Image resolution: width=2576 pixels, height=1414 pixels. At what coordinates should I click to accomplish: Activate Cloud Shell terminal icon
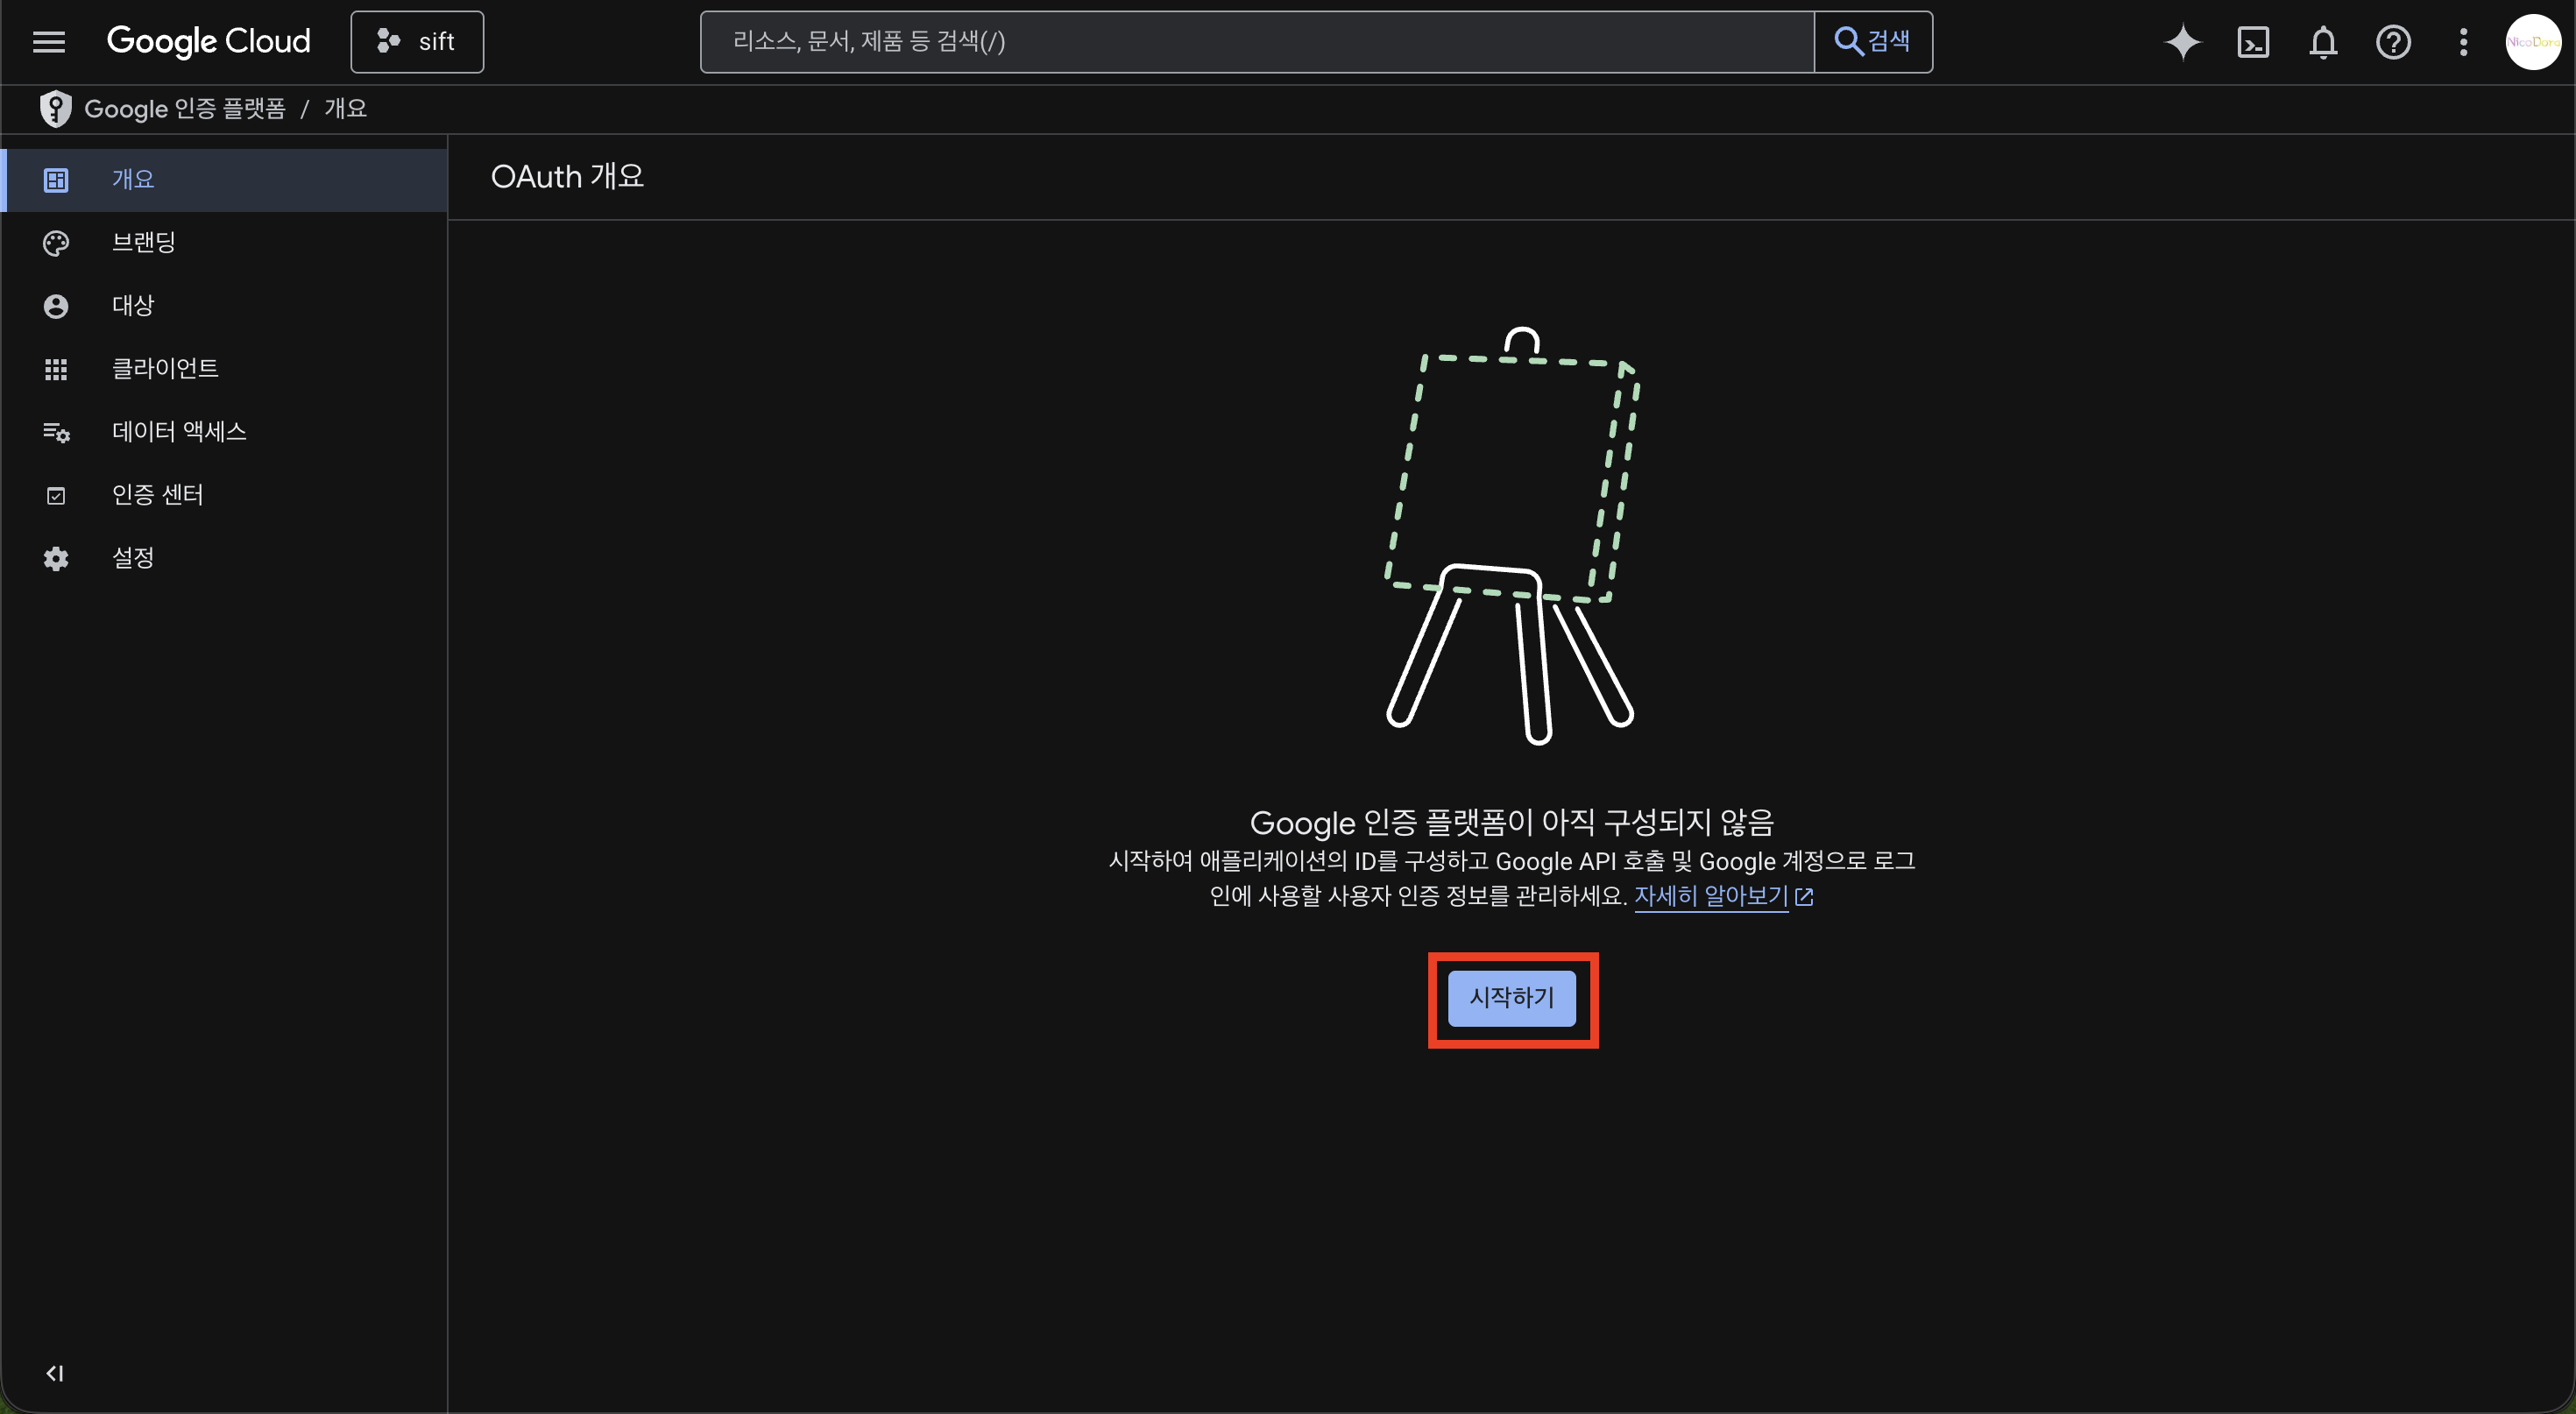(x=2252, y=42)
